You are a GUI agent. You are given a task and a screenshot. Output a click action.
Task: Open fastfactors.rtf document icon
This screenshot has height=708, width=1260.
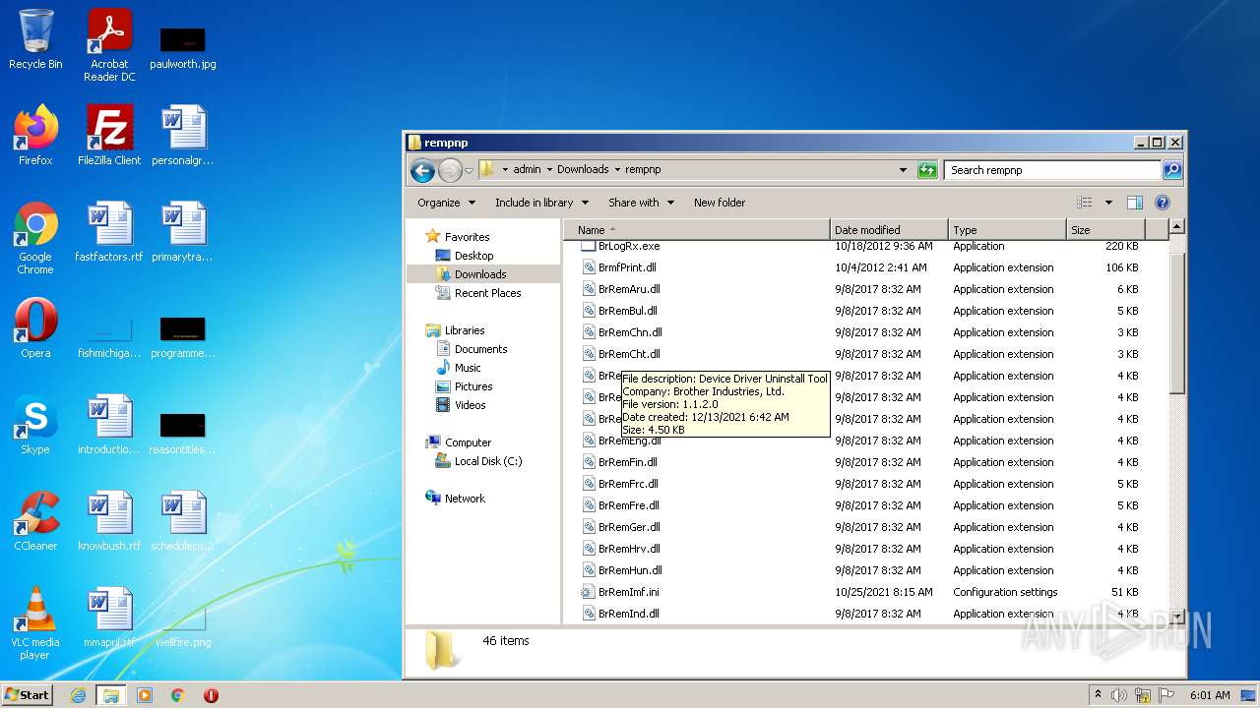(x=109, y=231)
